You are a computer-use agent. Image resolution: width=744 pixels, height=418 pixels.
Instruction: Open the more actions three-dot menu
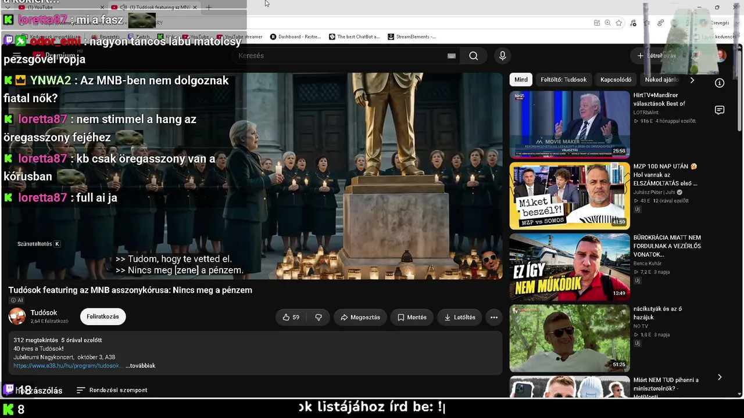pos(494,318)
